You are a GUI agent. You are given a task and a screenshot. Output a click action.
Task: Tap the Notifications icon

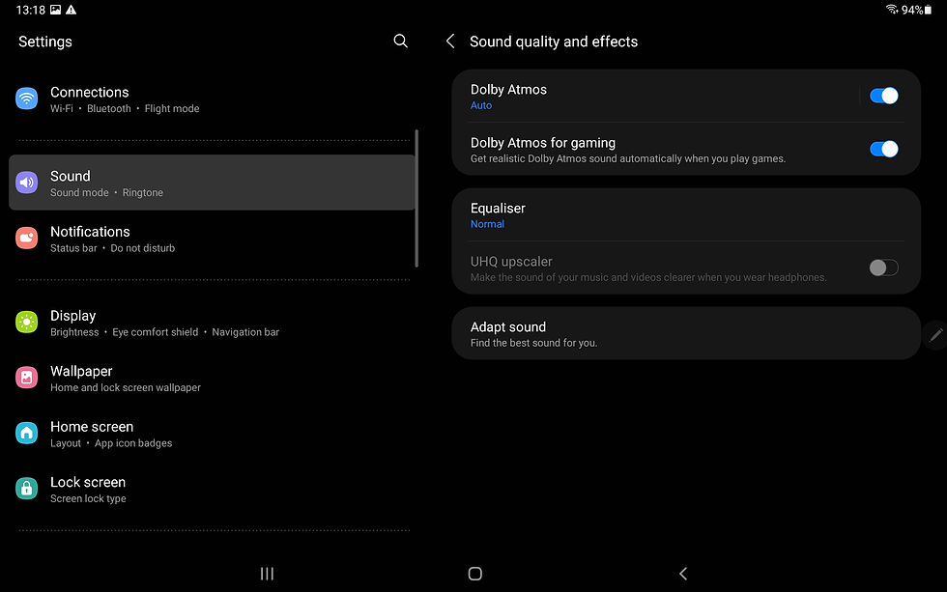click(x=27, y=238)
